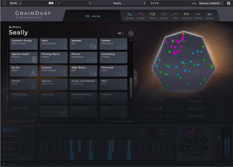233x167 pixels.
Task: Open the Extras tab
Action: [x=198, y=15]
